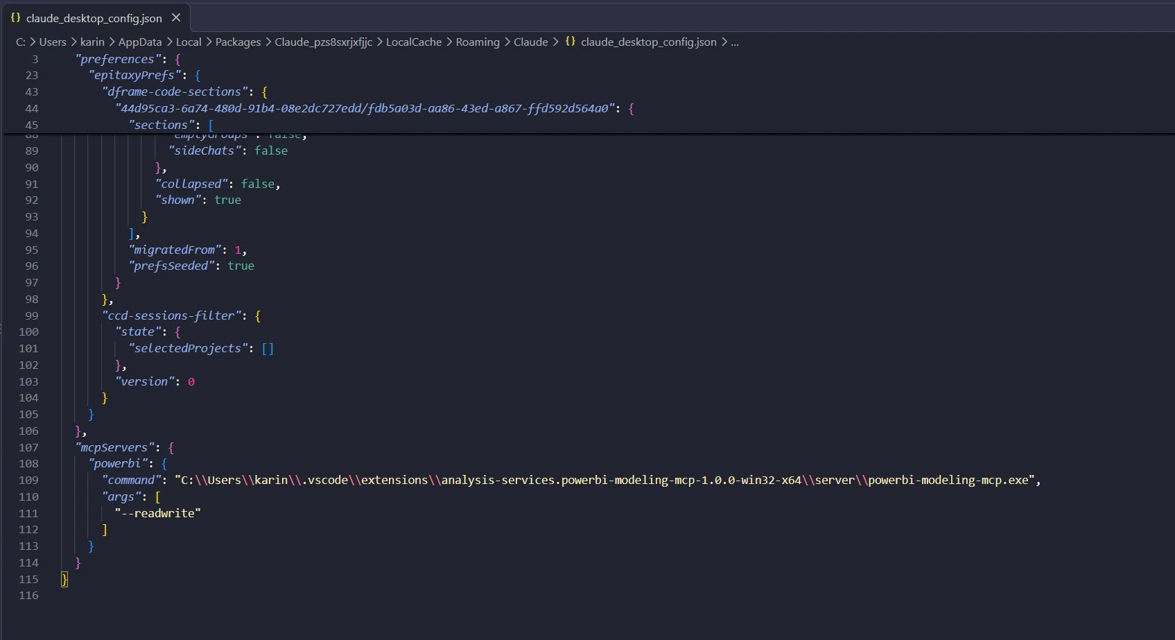The height and width of the screenshot is (640, 1175).
Task: Click the closing bracket on line 112
Action: click(105, 530)
